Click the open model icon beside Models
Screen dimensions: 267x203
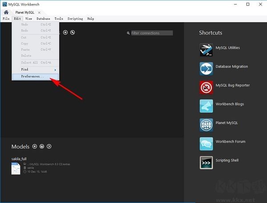click(42, 147)
